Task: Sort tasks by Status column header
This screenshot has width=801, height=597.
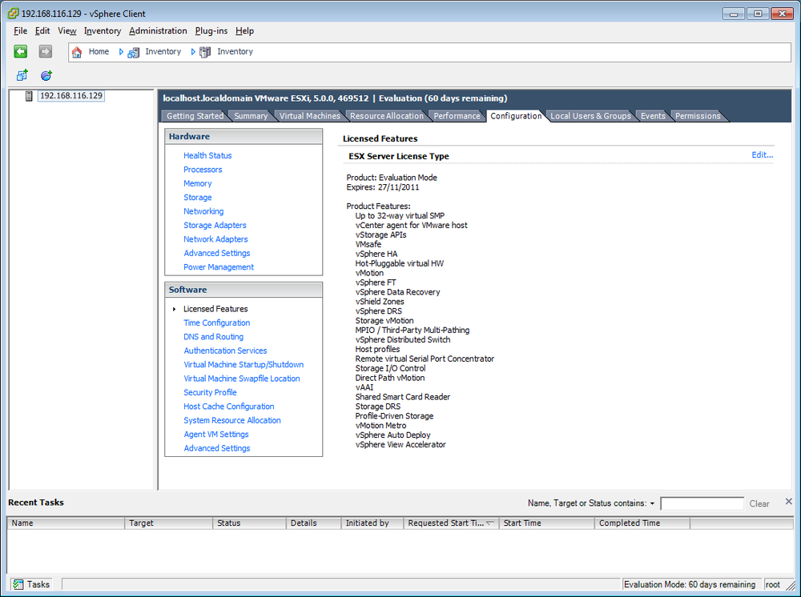Action: [250, 523]
